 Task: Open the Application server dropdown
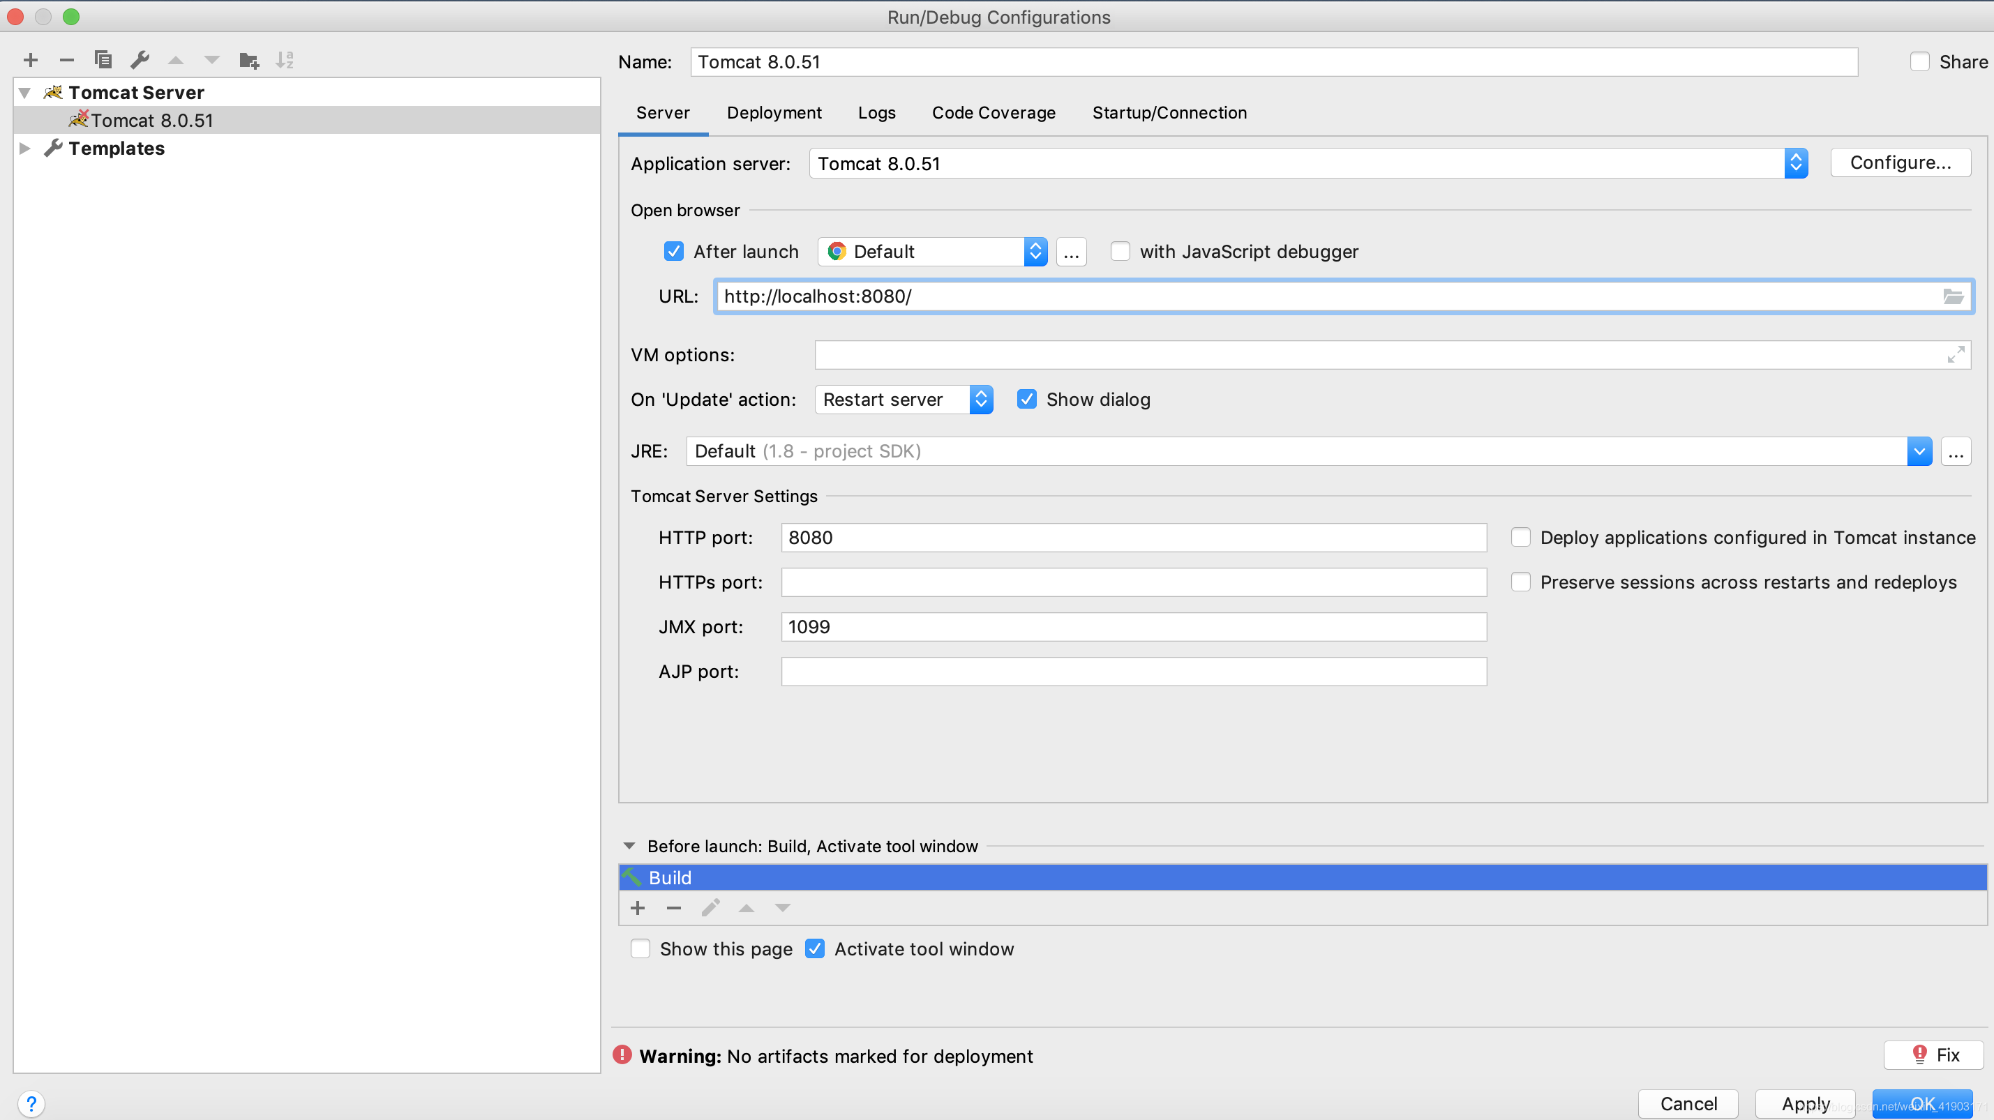pos(1308,163)
